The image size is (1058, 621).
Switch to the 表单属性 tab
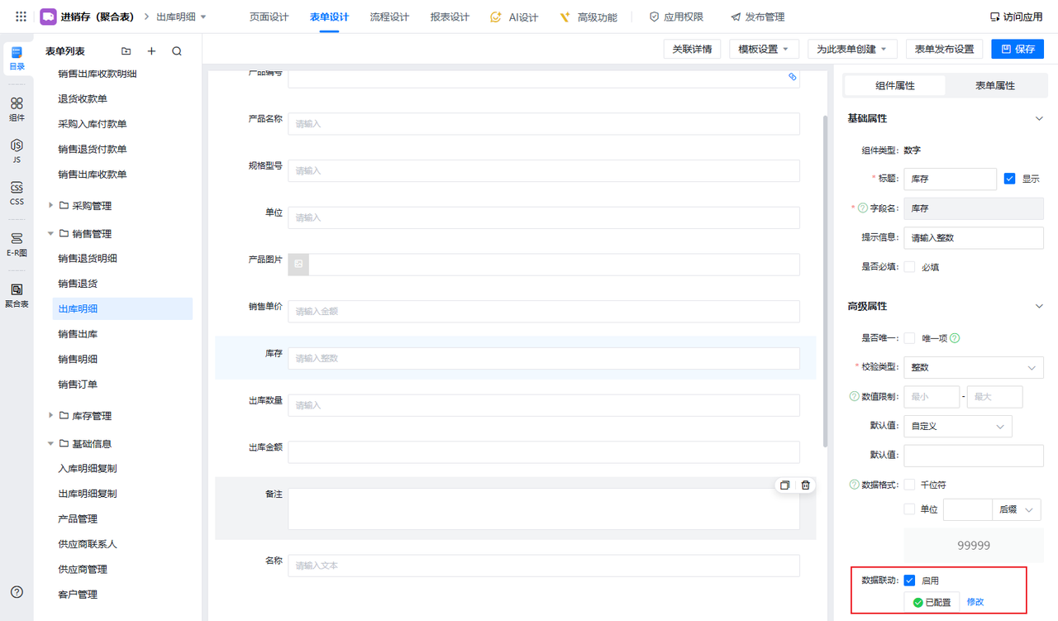pyautogui.click(x=994, y=85)
